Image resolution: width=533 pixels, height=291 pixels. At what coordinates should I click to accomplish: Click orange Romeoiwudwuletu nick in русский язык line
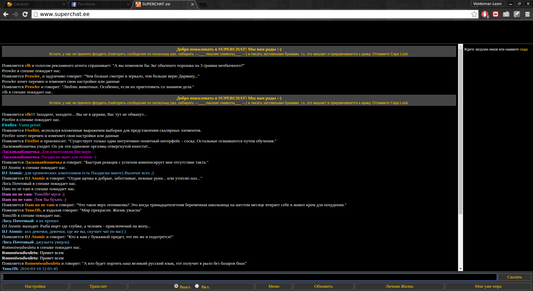pos(43,263)
